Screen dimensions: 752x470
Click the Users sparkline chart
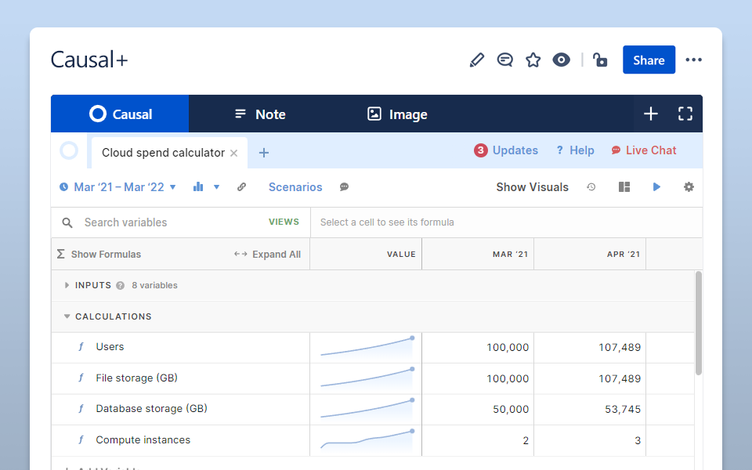point(367,347)
